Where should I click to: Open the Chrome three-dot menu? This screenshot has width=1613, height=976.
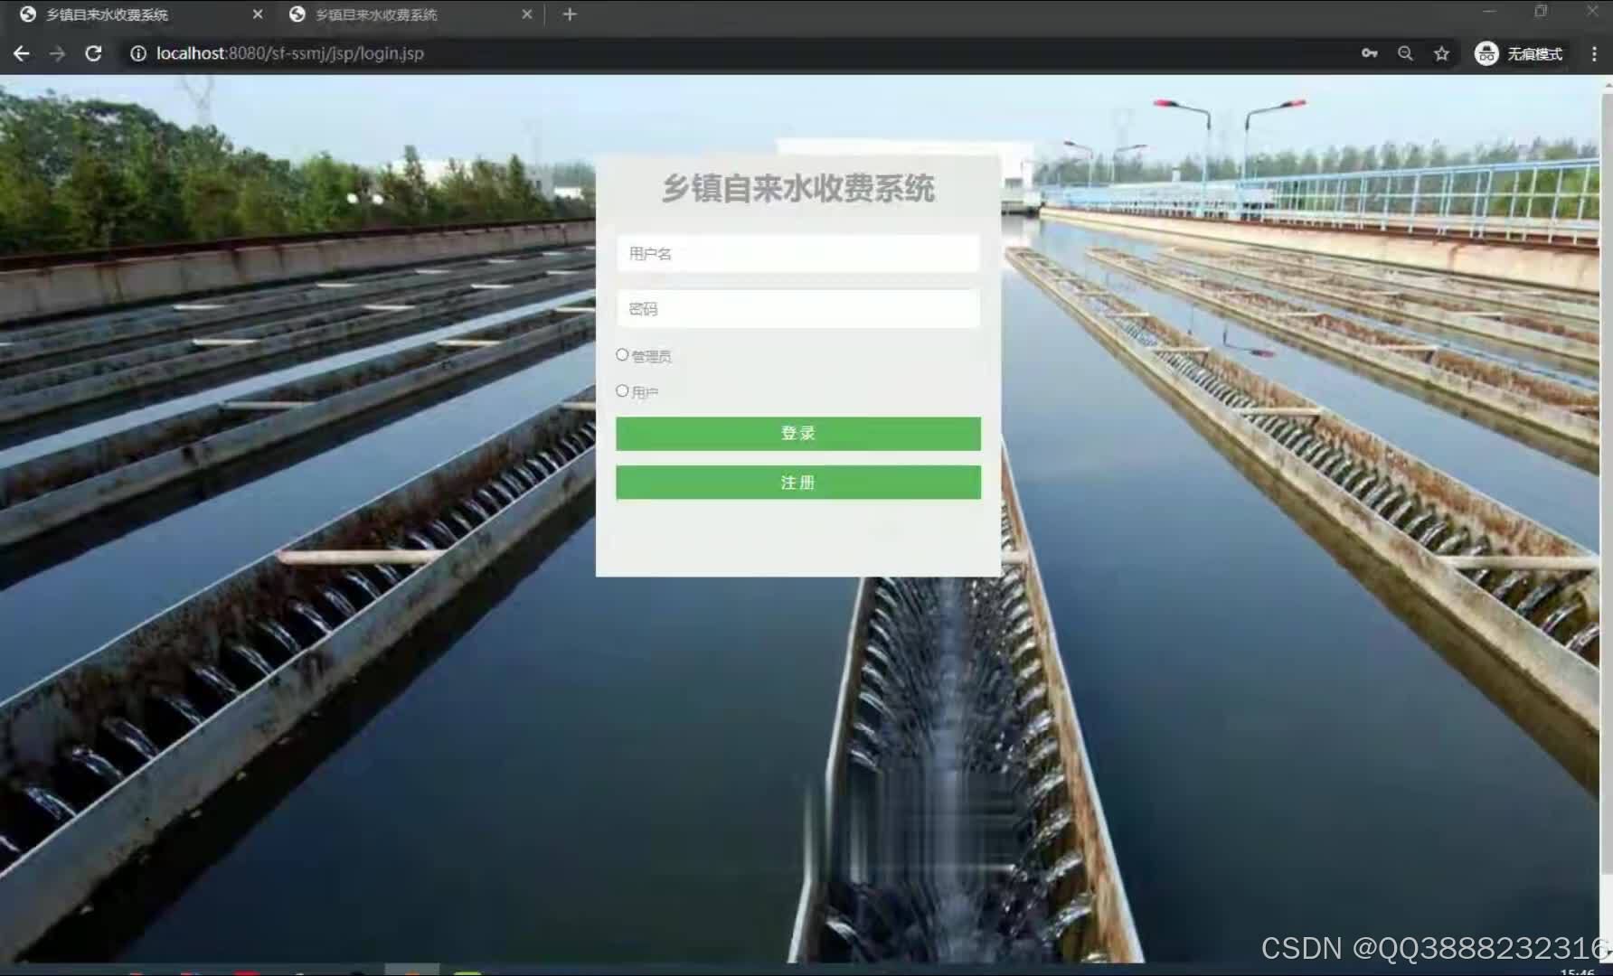point(1594,54)
